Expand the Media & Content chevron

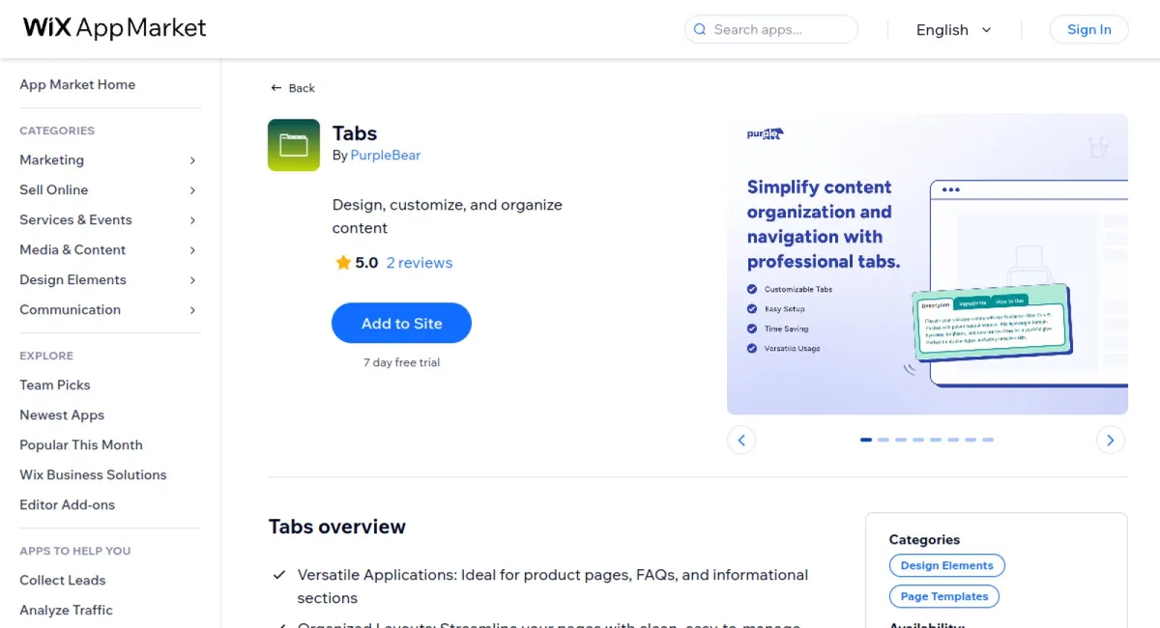click(x=192, y=250)
